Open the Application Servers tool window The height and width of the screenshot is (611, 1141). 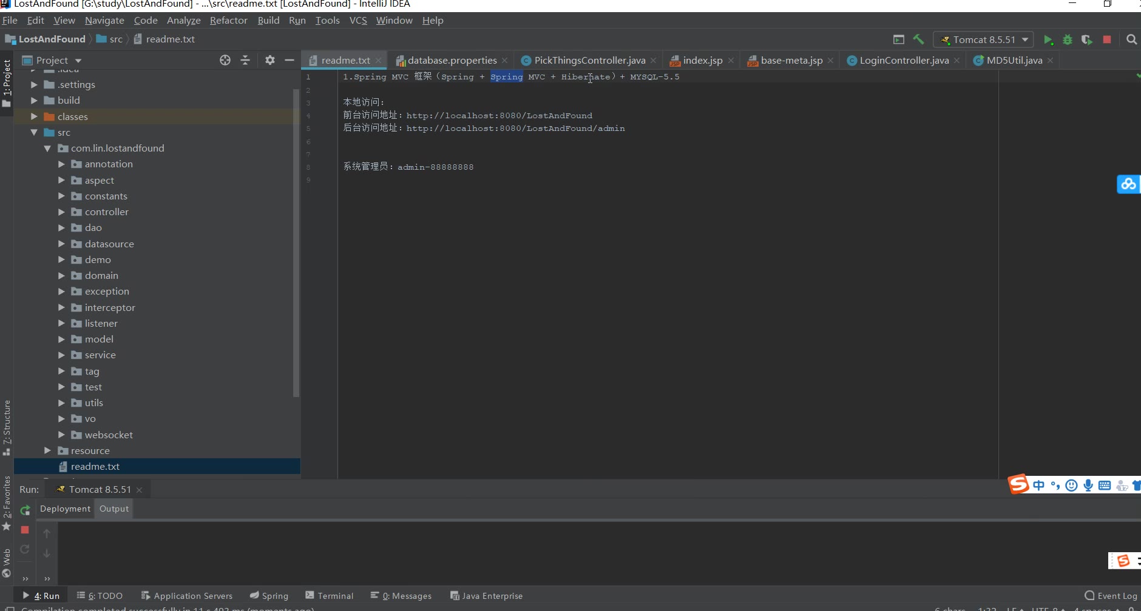click(x=186, y=596)
